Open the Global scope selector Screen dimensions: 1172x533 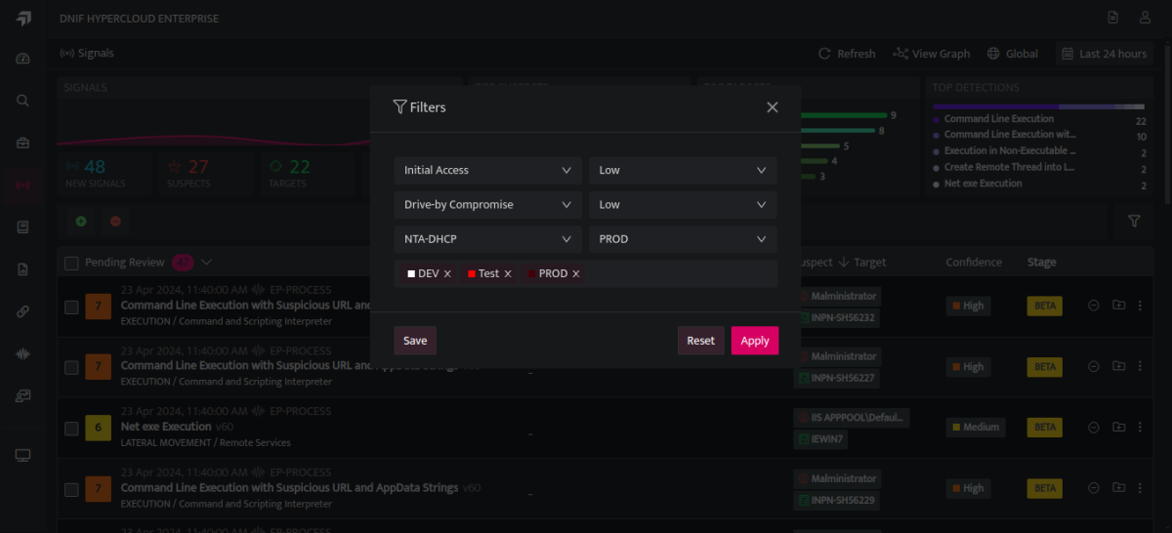tap(1013, 54)
